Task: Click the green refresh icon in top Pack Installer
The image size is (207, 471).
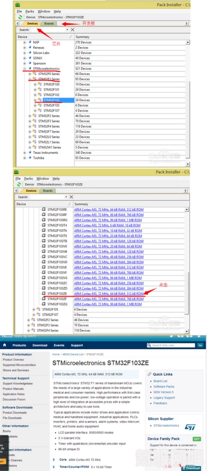Action: [20, 17]
